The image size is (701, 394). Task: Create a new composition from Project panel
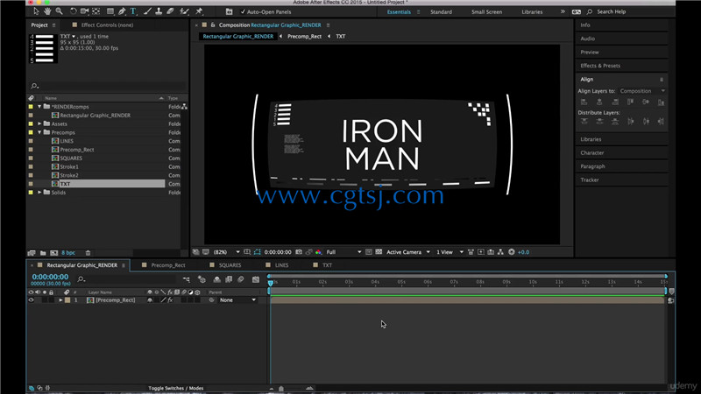tap(54, 253)
